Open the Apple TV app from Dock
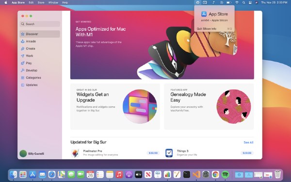Viewport: 291px width, 182px height. coord(138,174)
